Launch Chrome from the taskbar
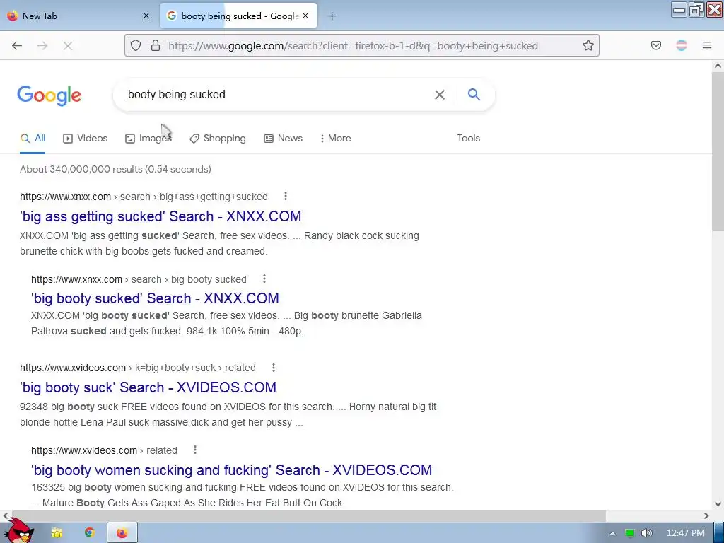Viewport: 724px width, 543px height. pos(90,533)
